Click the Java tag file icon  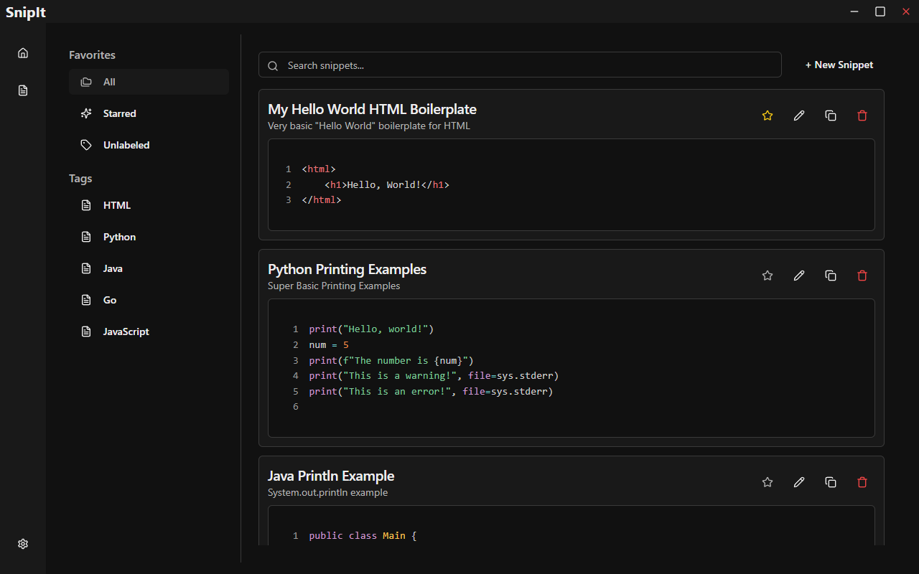86,268
